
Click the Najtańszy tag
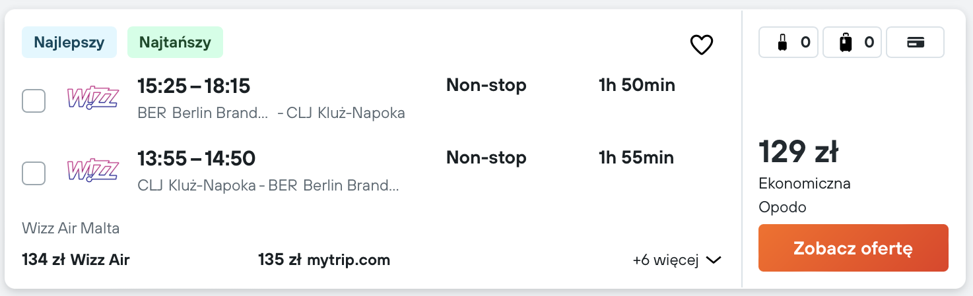[x=175, y=43]
